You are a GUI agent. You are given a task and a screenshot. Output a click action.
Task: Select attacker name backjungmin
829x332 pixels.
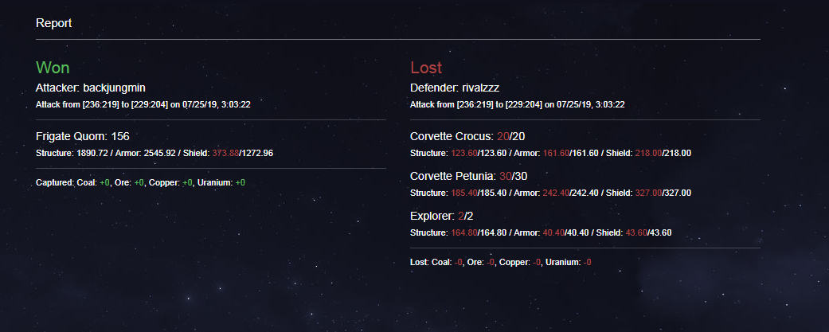114,88
